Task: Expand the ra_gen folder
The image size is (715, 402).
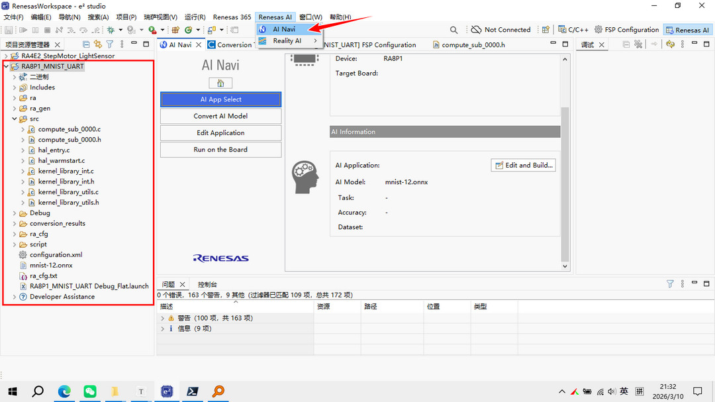Action: [14, 108]
